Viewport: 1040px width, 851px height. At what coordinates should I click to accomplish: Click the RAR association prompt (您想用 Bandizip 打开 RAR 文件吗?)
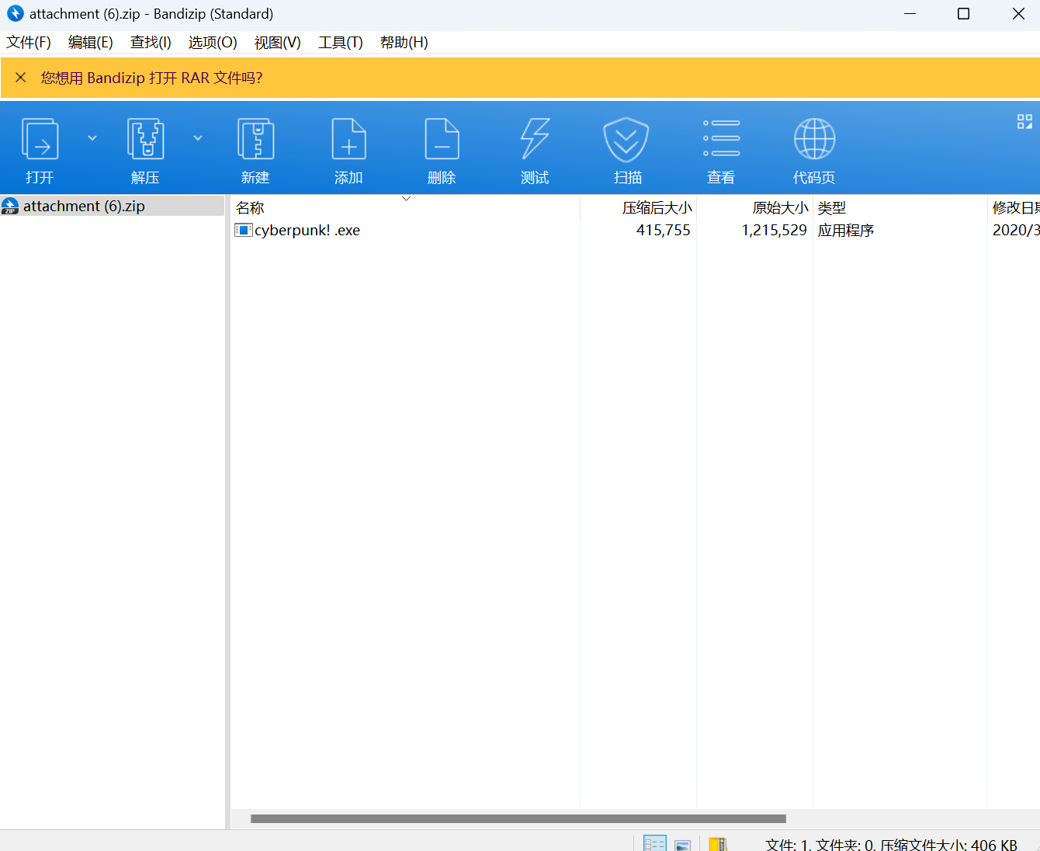152,78
